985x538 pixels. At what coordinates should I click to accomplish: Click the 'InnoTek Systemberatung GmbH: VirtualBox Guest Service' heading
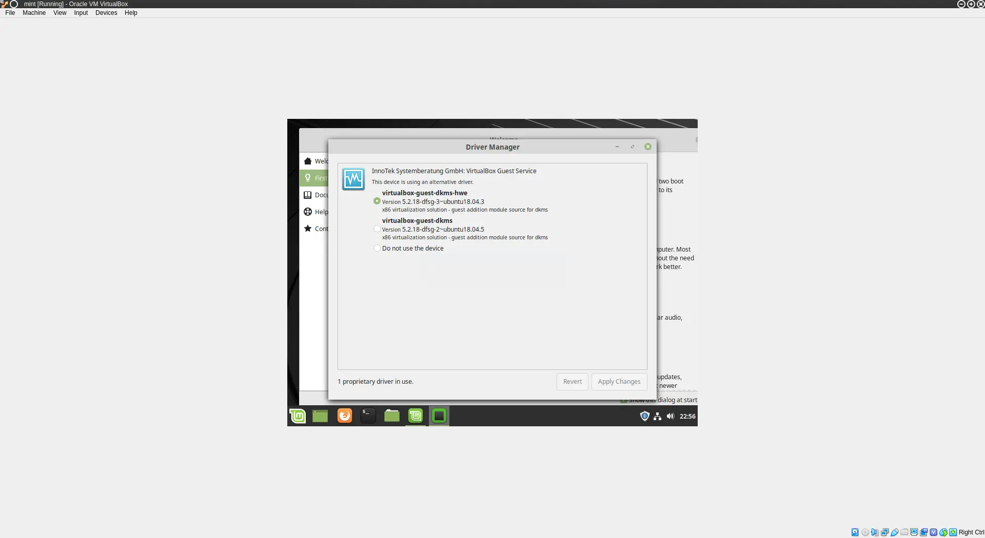(x=454, y=171)
